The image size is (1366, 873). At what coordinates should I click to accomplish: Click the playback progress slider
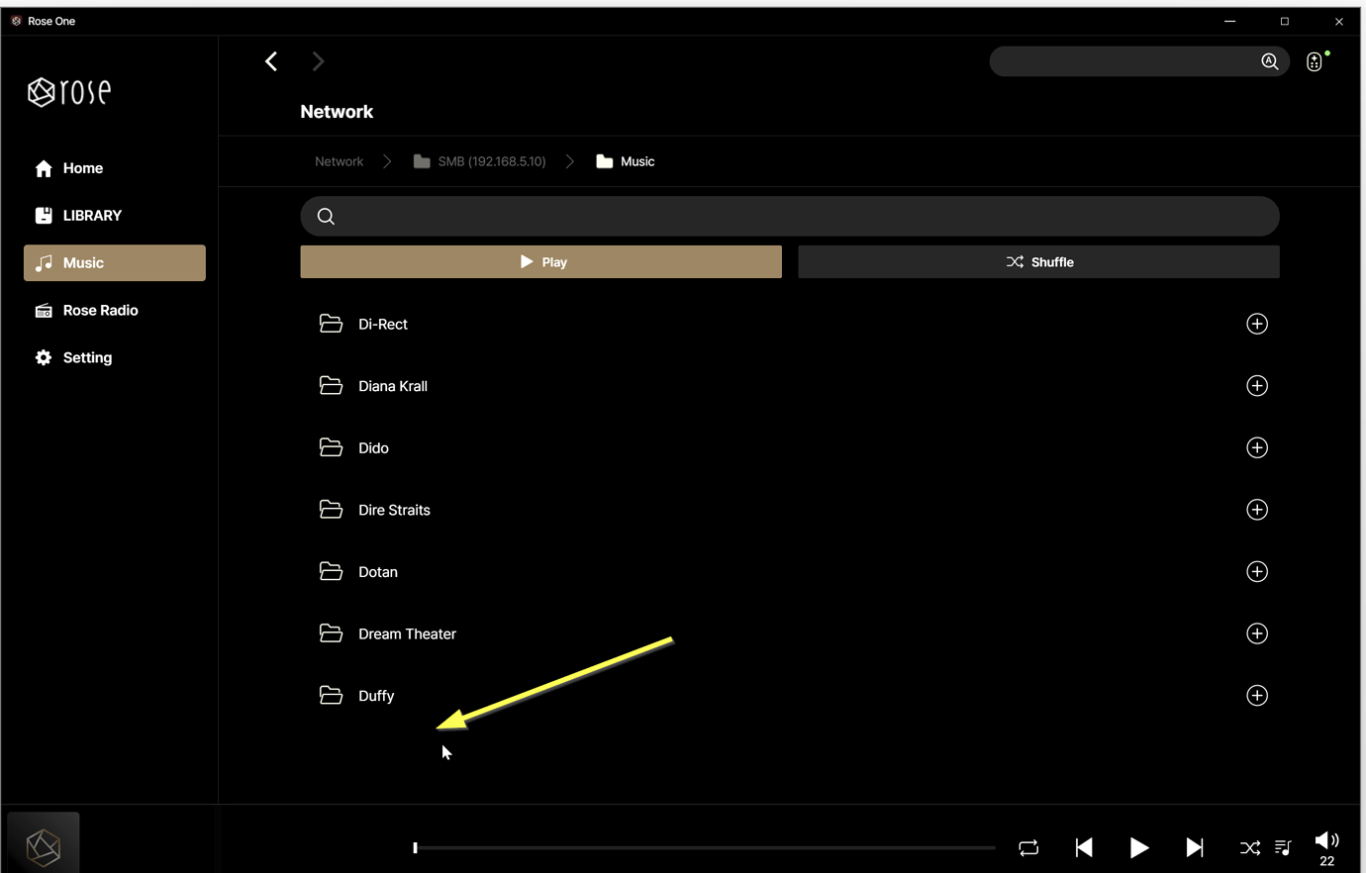[703, 847]
